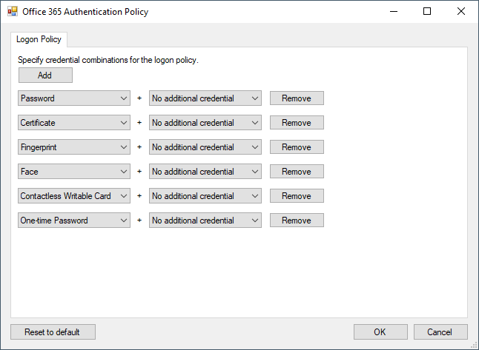Maximize the Authentication Policy window
This screenshot has height=350, width=479.
point(427,12)
